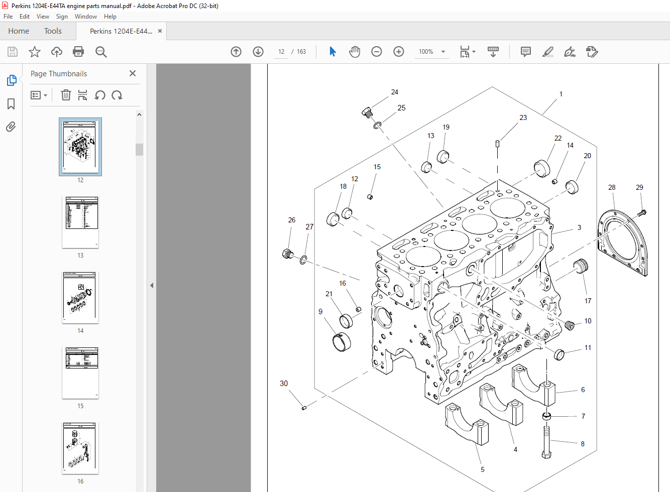This screenshot has height=492, width=670.
Task: Open the Bookmarks sidebar panel
Action: [x=11, y=104]
